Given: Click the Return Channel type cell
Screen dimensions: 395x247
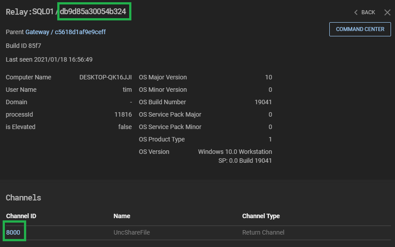Looking at the screenshot, I should pyautogui.click(x=263, y=232).
